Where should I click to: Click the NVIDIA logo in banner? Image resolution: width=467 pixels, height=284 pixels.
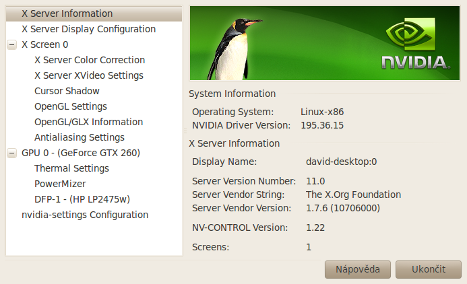416,44
